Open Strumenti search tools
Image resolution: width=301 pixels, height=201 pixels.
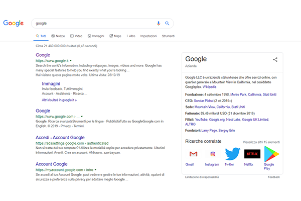(x=168, y=36)
